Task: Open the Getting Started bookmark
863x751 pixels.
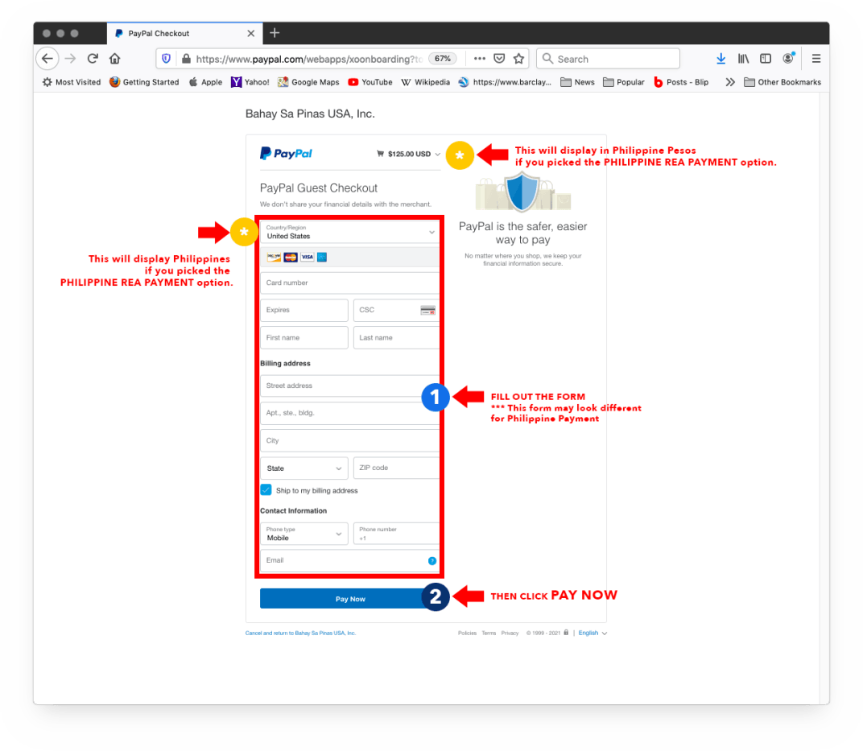Action: 144,82
